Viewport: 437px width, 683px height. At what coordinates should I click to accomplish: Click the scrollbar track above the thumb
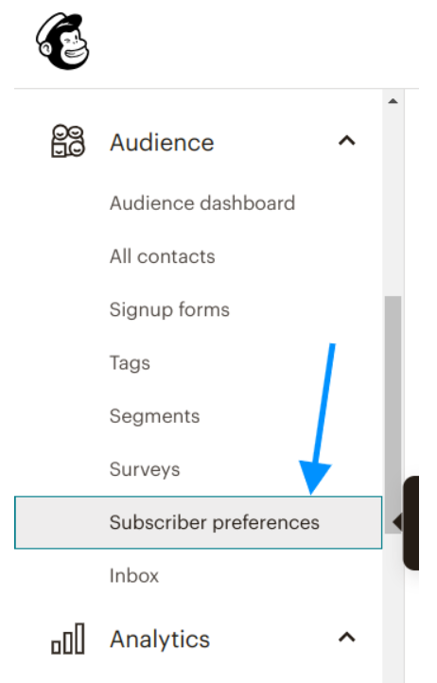[x=393, y=202]
